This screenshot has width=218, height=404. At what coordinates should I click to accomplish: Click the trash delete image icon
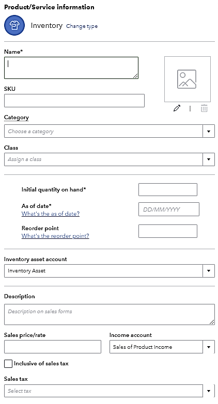(204, 108)
